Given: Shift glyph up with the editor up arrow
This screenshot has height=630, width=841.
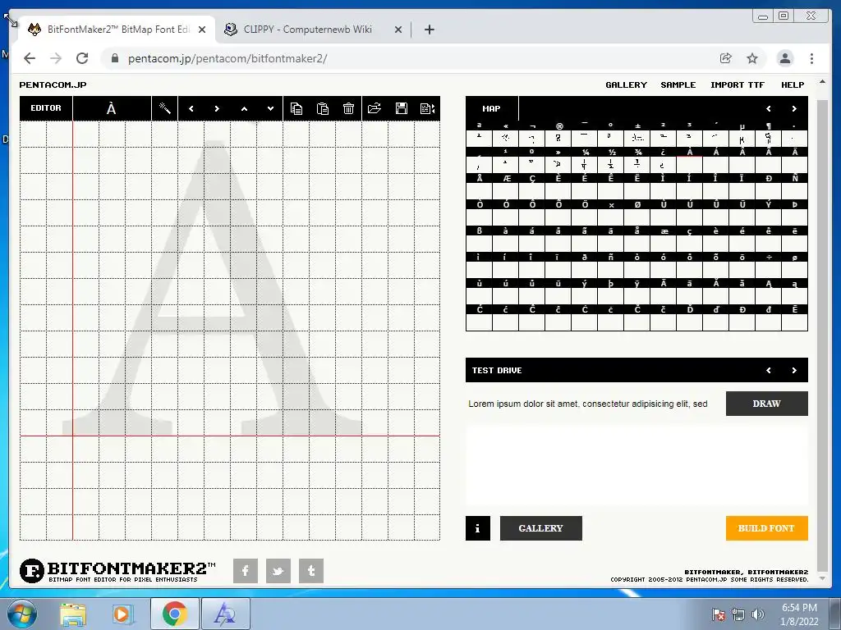Looking at the screenshot, I should [244, 109].
